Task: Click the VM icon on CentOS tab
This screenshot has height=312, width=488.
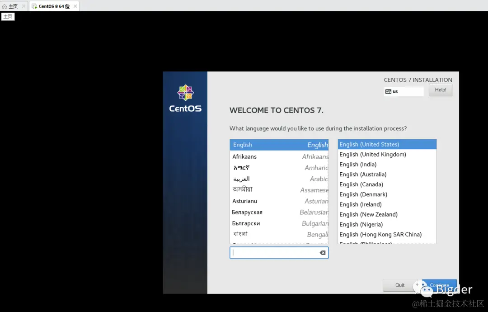Action: tap(34, 6)
